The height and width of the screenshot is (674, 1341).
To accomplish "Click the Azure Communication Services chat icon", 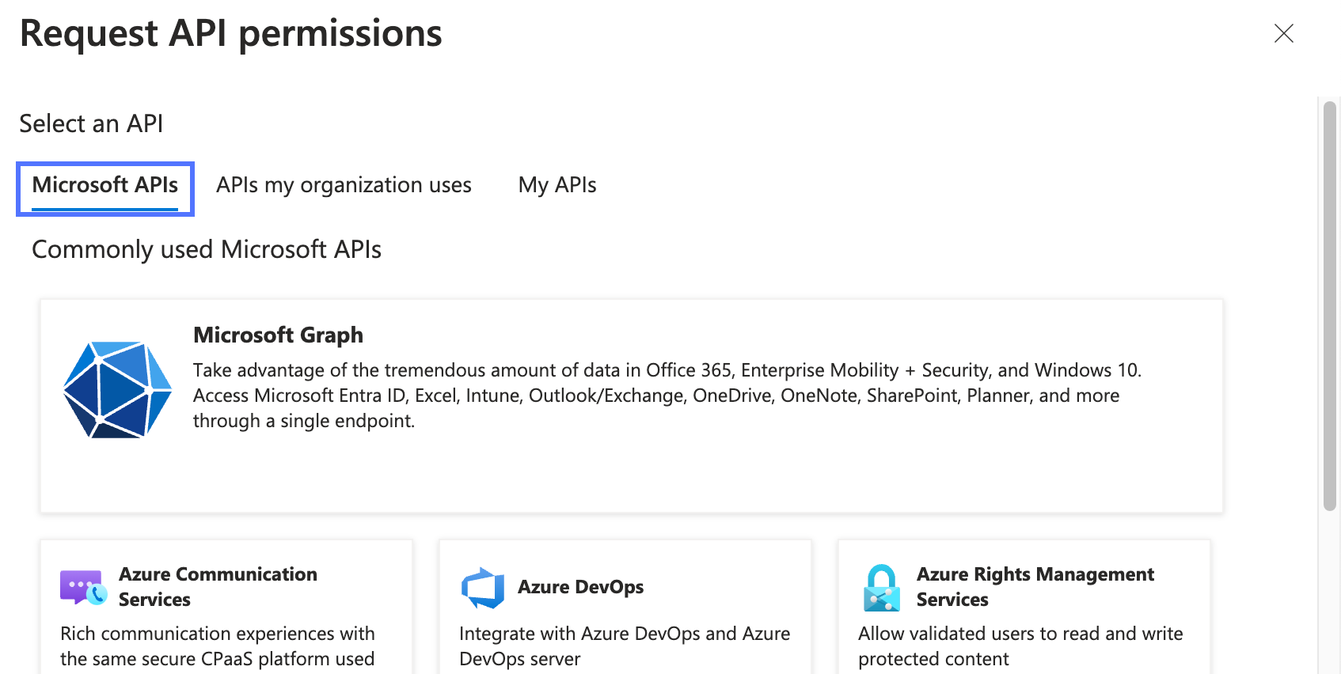I will click(84, 587).
